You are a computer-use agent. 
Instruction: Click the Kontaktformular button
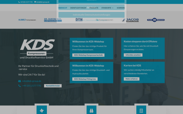53,86
